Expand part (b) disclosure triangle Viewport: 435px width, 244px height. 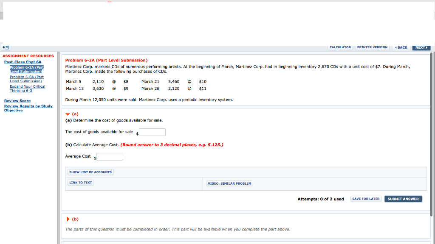(x=67, y=219)
